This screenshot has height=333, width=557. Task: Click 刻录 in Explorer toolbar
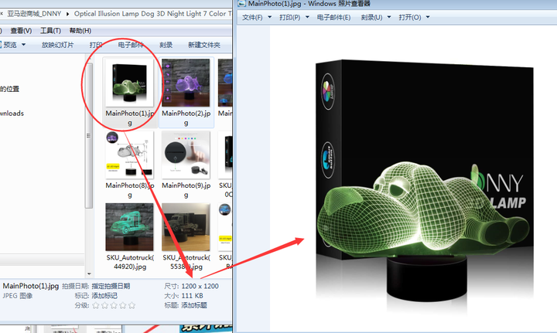pos(166,45)
